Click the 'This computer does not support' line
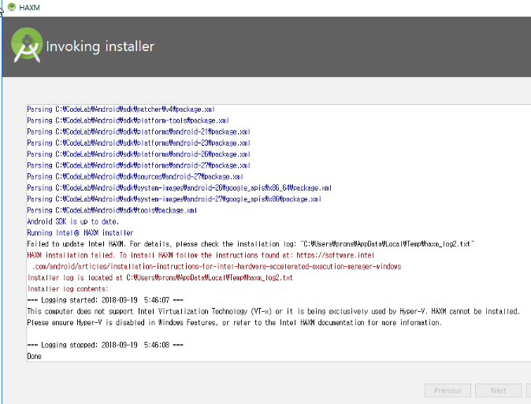This screenshot has width=531, height=404. coord(273,311)
